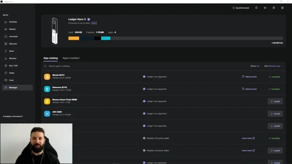Viewport: 292px width, 164px height.
Task: Click the Bitcoin (BTC) app name
Action: tap(58, 75)
